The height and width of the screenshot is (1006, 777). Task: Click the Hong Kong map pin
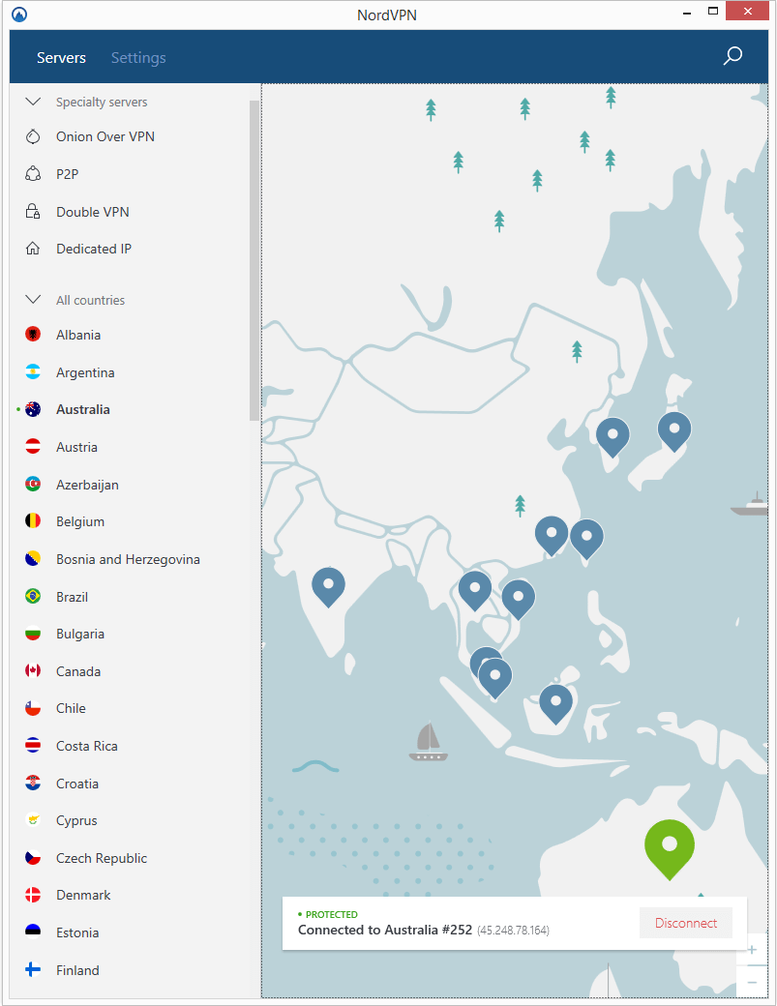[552, 536]
